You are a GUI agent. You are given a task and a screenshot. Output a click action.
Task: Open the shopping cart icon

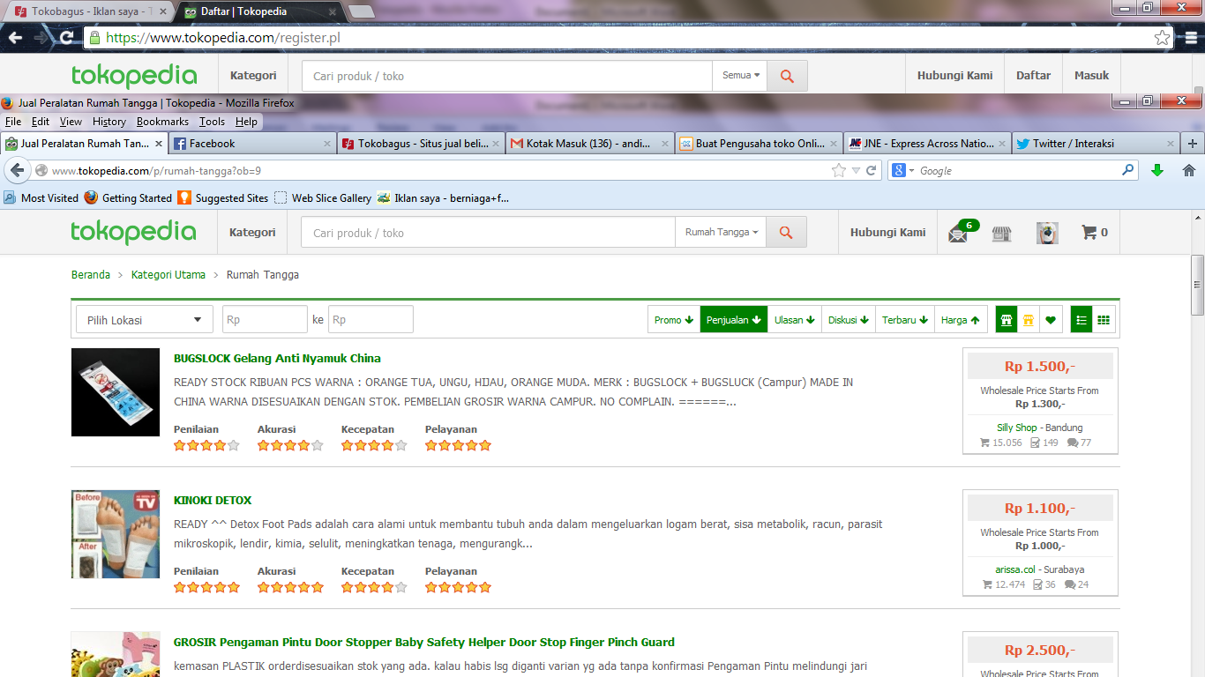coord(1089,233)
